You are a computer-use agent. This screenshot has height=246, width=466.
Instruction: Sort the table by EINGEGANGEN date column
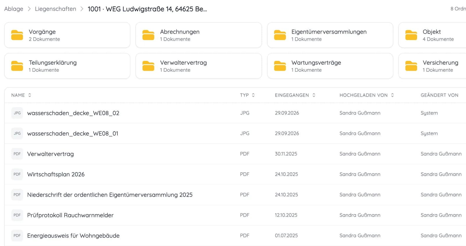click(x=295, y=95)
